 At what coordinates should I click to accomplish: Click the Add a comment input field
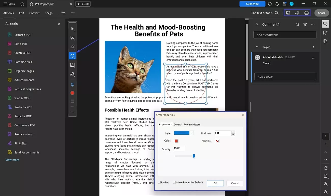[284, 35]
